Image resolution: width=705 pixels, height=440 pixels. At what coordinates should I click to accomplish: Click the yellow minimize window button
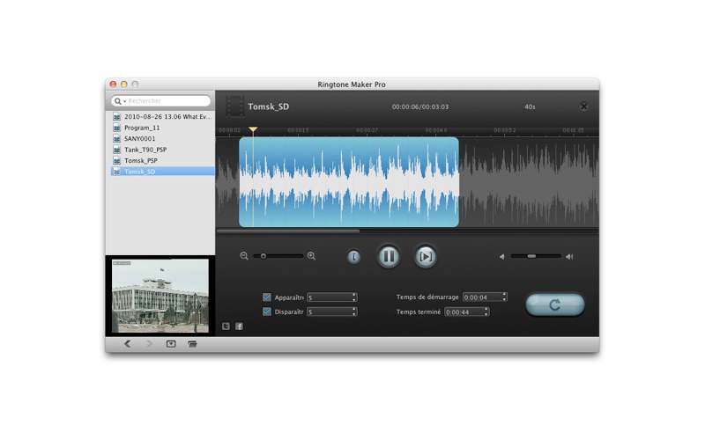[123, 84]
